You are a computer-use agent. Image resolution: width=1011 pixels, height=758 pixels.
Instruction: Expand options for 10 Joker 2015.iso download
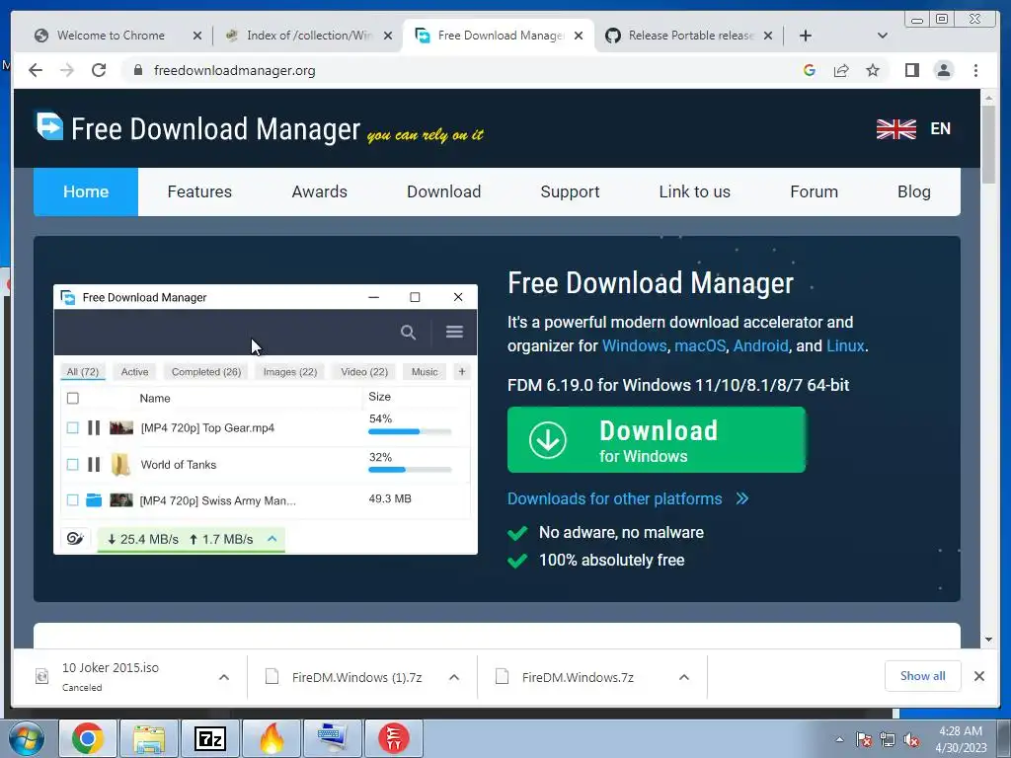[x=224, y=677]
